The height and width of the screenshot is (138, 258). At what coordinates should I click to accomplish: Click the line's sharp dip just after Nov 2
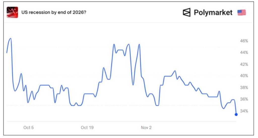(157, 105)
